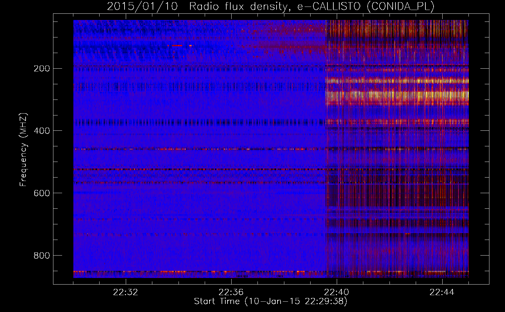505x312 pixels.
Task: Click the 400 frequency tick label
Action: [x=42, y=130]
